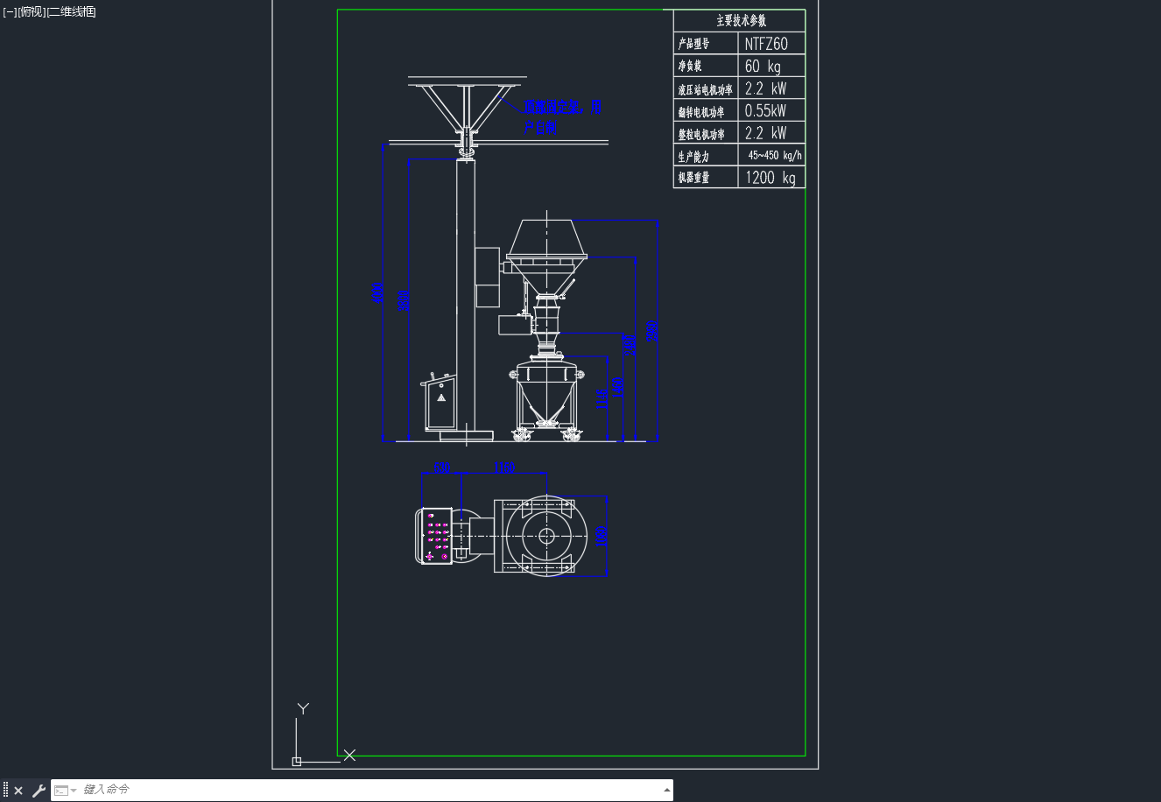Open command line customize wrench menu
Screen dimensions: 1161x802
tap(39, 791)
